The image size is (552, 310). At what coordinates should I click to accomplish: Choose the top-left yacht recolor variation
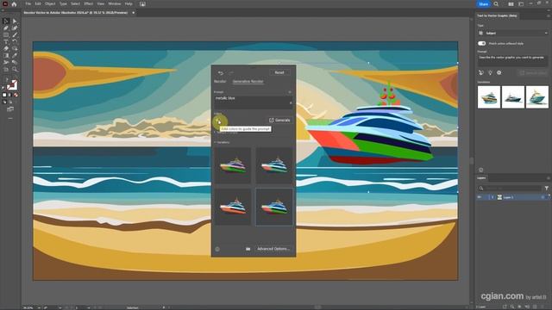click(233, 165)
